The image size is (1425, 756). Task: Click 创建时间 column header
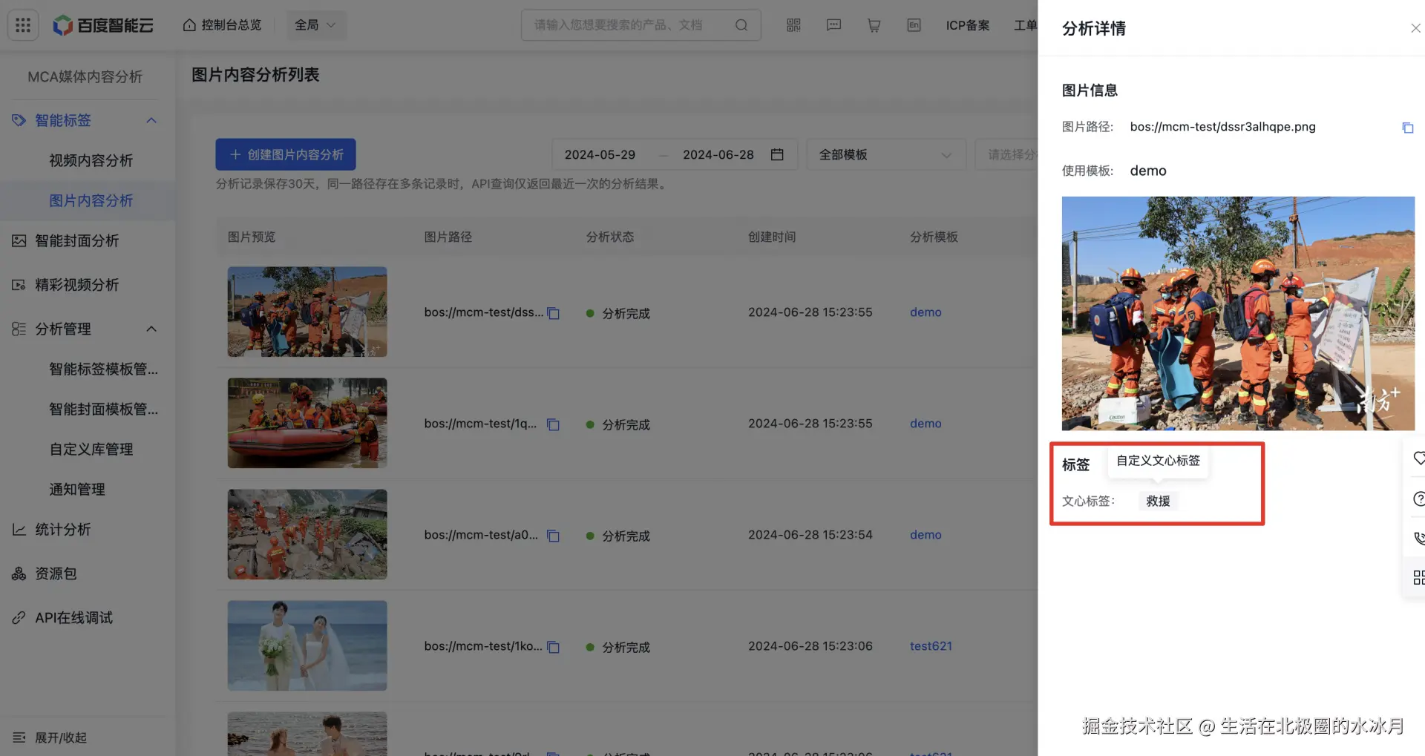point(772,237)
